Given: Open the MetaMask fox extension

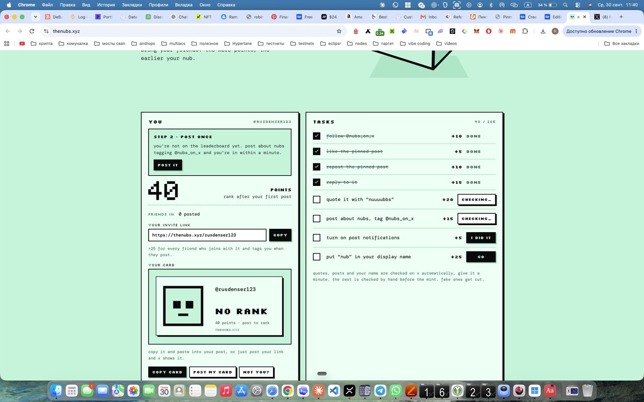Looking at the screenshot, I should pyautogui.click(x=477, y=31).
